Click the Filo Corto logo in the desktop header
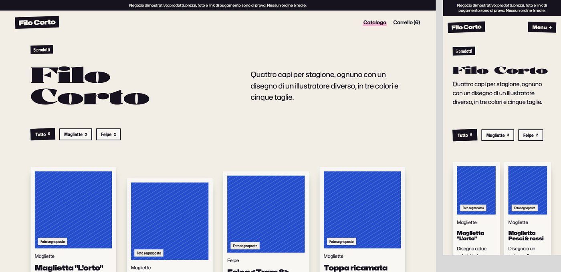This screenshot has width=561, height=272. click(37, 22)
